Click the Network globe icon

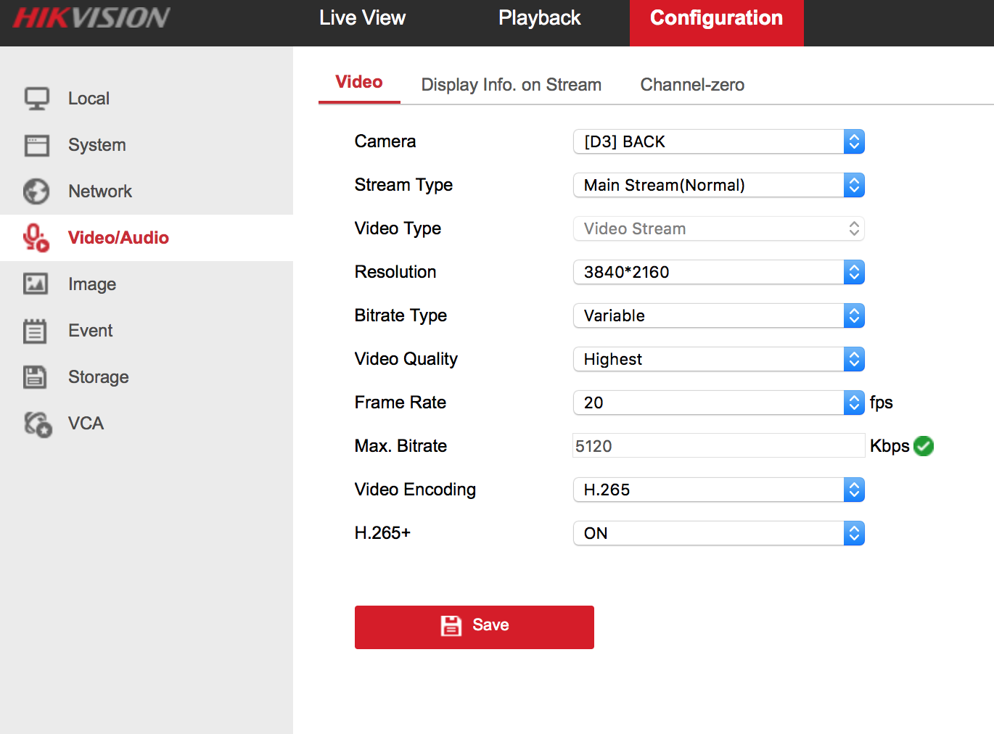36,191
